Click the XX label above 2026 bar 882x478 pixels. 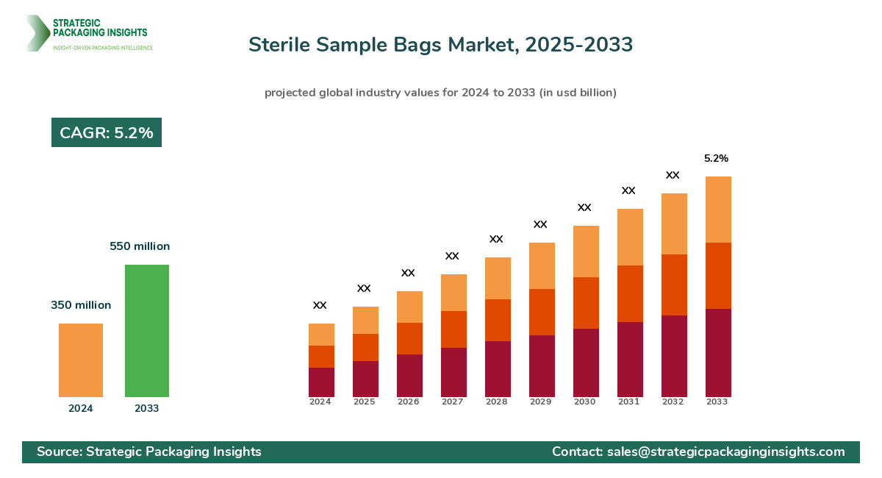point(408,273)
